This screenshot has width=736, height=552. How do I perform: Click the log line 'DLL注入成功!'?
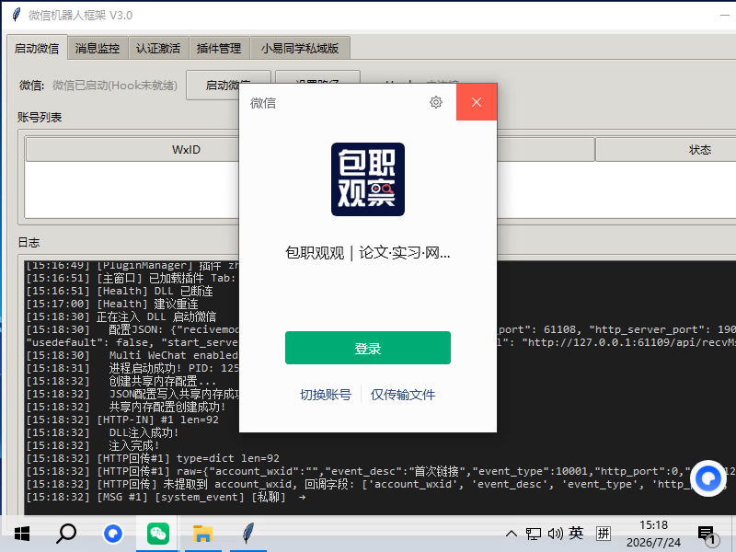coord(102,432)
